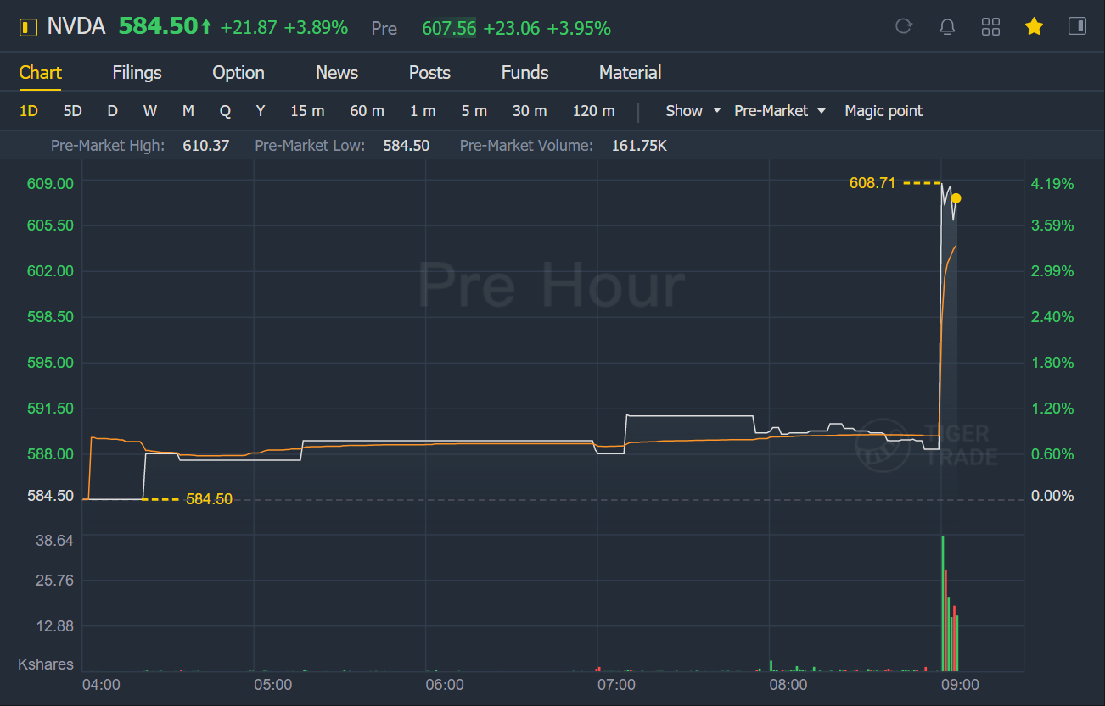Open the Filings tab
Image resolution: width=1105 pixels, height=706 pixels.
click(137, 73)
